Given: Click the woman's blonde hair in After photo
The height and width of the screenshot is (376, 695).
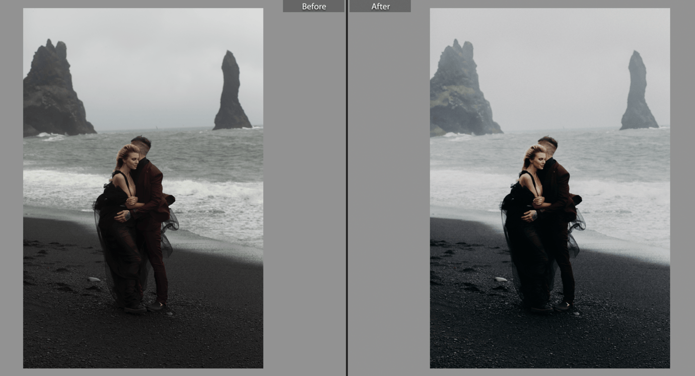Looking at the screenshot, I should tap(531, 154).
